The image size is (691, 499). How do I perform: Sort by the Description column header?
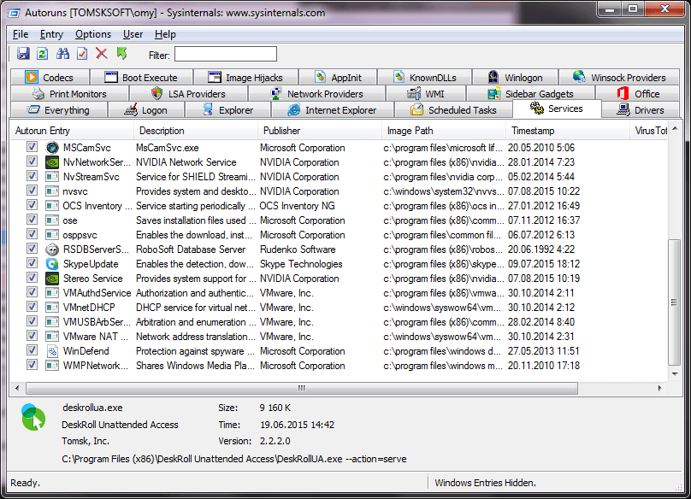point(196,131)
